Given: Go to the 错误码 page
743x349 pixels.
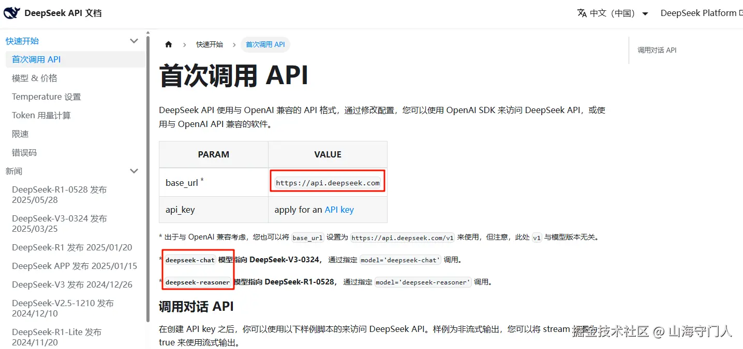Looking at the screenshot, I should [x=75, y=152].
